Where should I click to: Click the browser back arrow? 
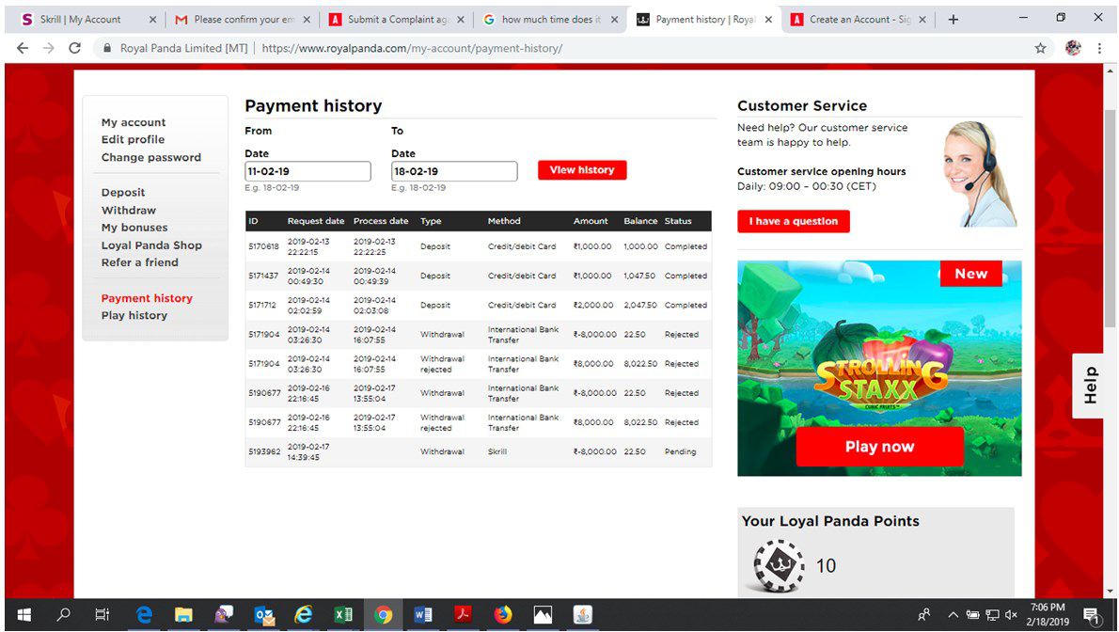pos(23,48)
